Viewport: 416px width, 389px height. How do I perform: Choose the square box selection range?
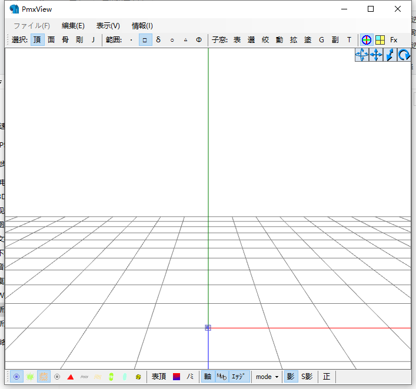click(x=145, y=40)
